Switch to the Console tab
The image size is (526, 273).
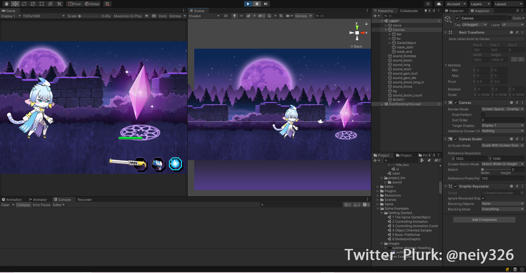click(62, 199)
